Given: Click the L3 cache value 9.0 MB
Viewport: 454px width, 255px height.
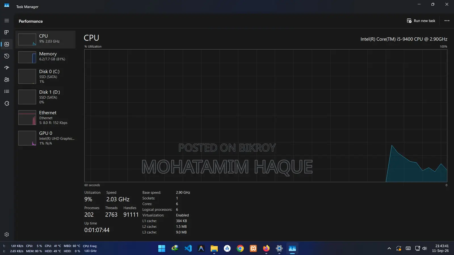Looking at the screenshot, I should [x=181, y=232].
